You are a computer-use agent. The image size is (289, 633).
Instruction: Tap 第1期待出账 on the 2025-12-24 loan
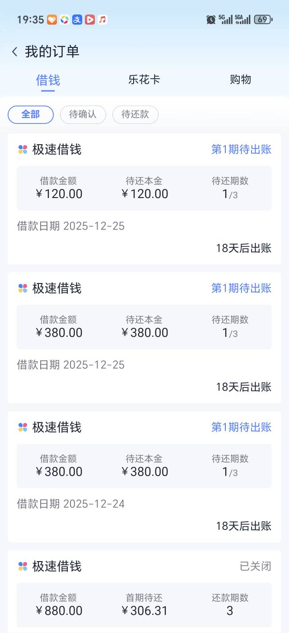point(241,427)
